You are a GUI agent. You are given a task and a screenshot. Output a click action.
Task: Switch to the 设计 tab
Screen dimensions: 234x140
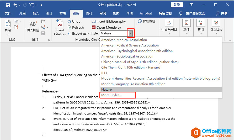(x=49, y=13)
